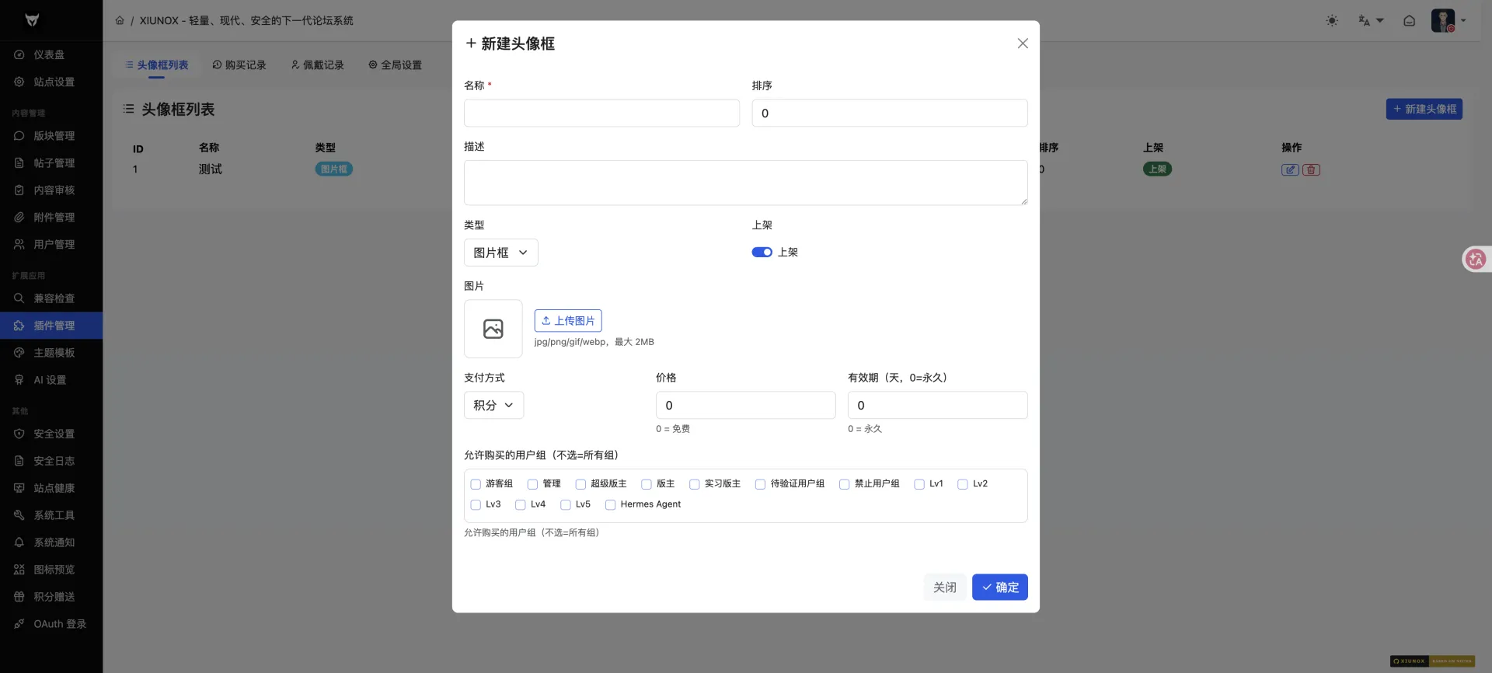This screenshot has width=1492, height=673.
Task: Check the Hermes Agent checkbox
Action: 610,505
